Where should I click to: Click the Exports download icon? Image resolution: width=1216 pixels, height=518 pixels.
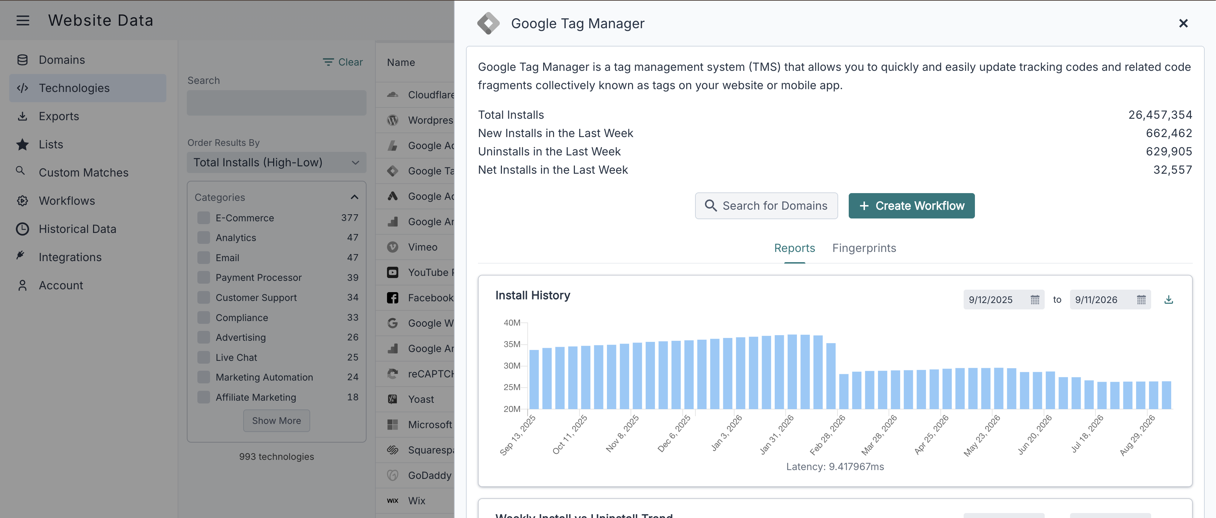pos(22,116)
